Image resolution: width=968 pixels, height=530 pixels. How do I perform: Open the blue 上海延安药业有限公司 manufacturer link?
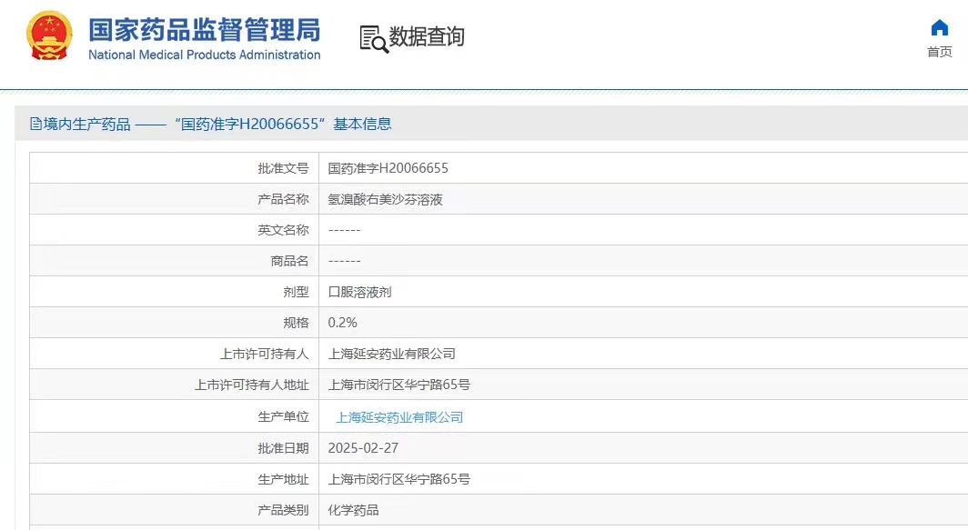[399, 417]
